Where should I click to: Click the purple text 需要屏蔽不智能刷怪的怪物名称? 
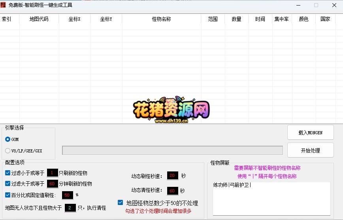tap(267, 168)
